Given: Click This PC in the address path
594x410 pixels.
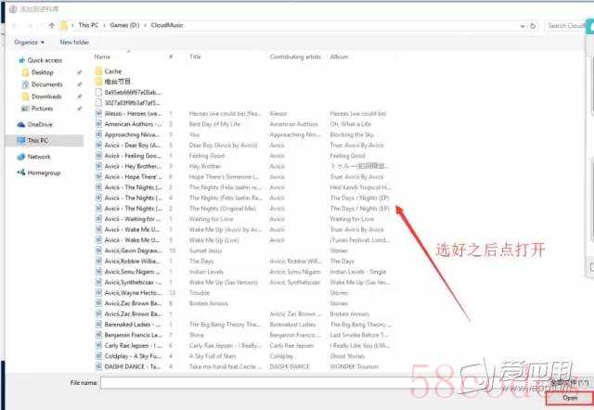Looking at the screenshot, I should click(x=88, y=25).
